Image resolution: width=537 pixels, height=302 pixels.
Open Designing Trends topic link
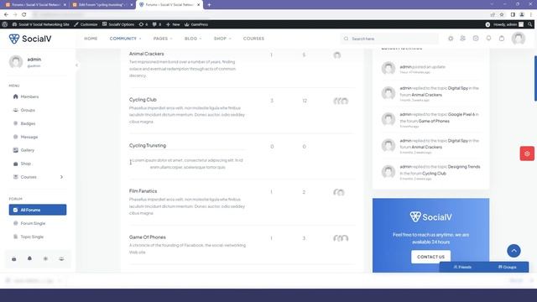click(x=464, y=167)
